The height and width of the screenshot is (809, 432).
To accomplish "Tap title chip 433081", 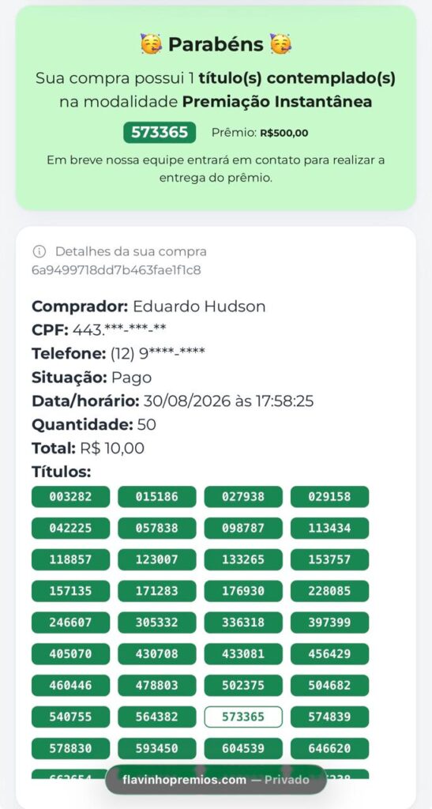I will pyautogui.click(x=243, y=654).
